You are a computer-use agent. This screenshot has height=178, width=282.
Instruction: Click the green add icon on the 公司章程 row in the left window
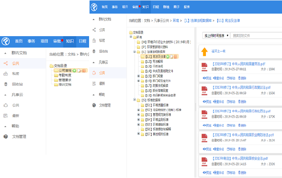click(74, 70)
